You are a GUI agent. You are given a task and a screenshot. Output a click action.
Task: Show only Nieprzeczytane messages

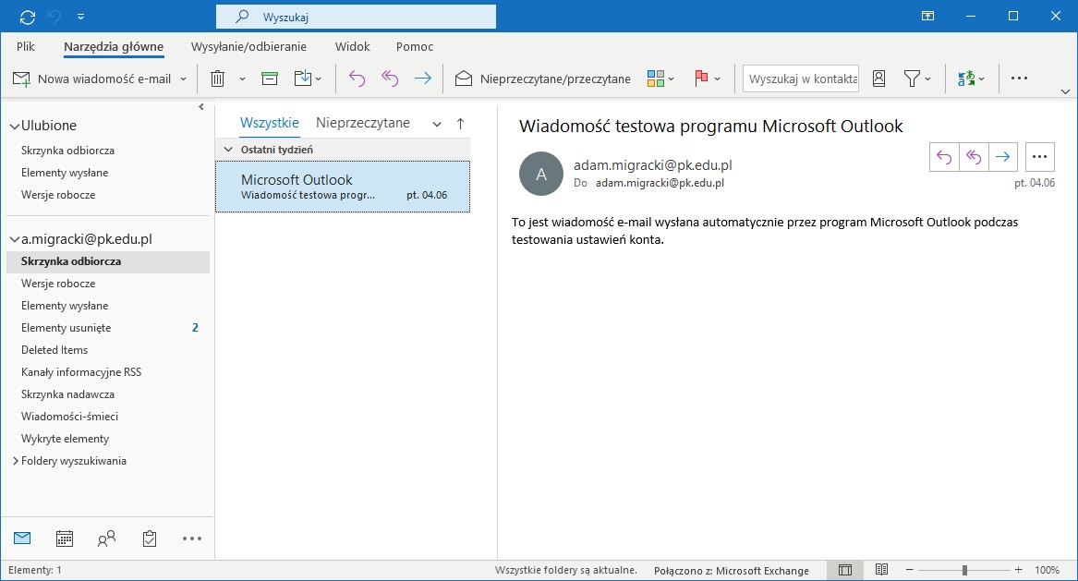tap(362, 122)
